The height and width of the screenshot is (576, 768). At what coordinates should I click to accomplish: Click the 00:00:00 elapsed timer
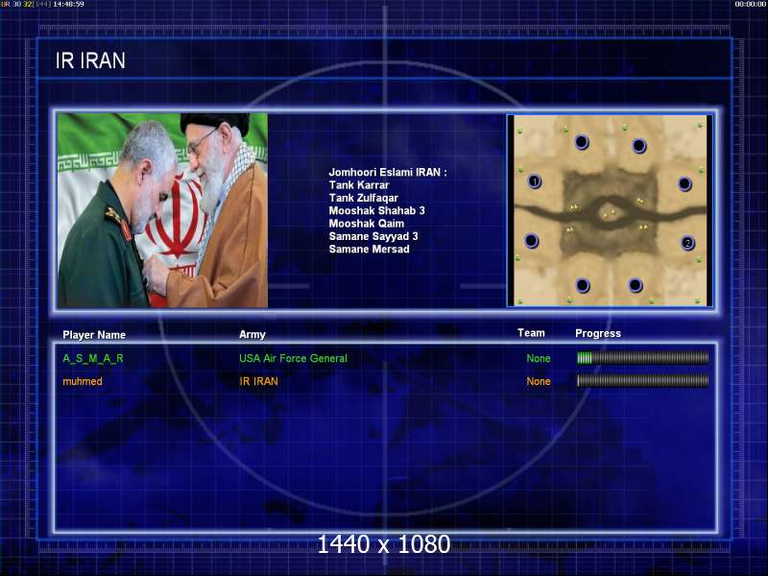(x=751, y=4)
